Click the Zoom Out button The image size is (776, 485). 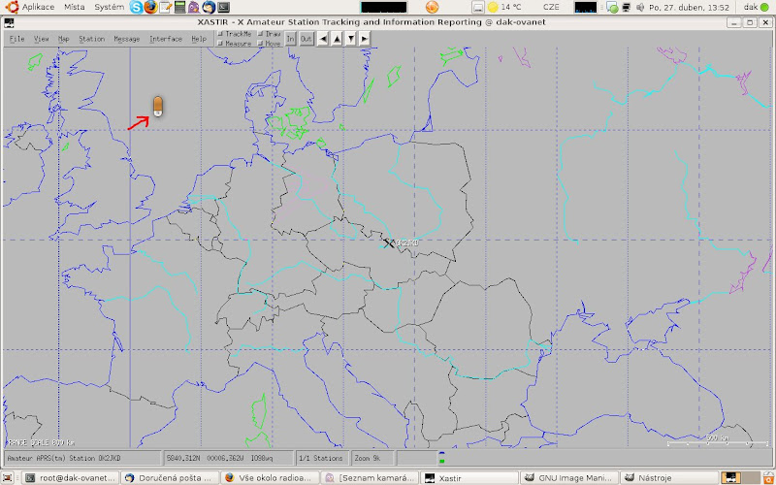click(306, 39)
